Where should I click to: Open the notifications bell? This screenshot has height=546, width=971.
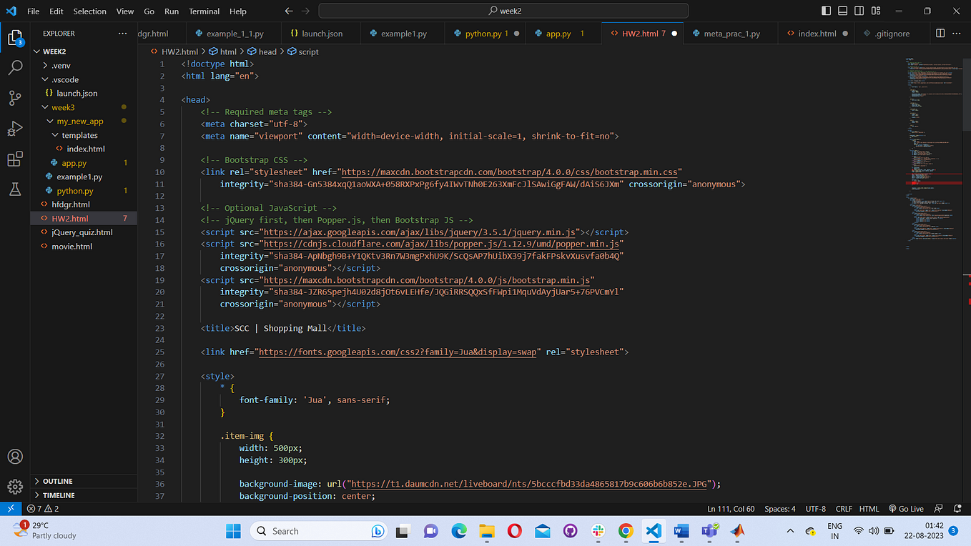pos(957,508)
